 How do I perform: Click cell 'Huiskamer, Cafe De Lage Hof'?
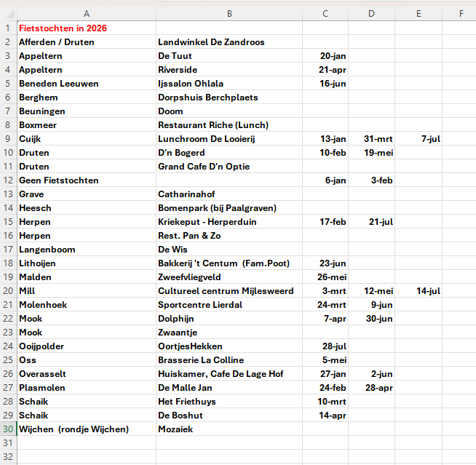pyautogui.click(x=229, y=373)
